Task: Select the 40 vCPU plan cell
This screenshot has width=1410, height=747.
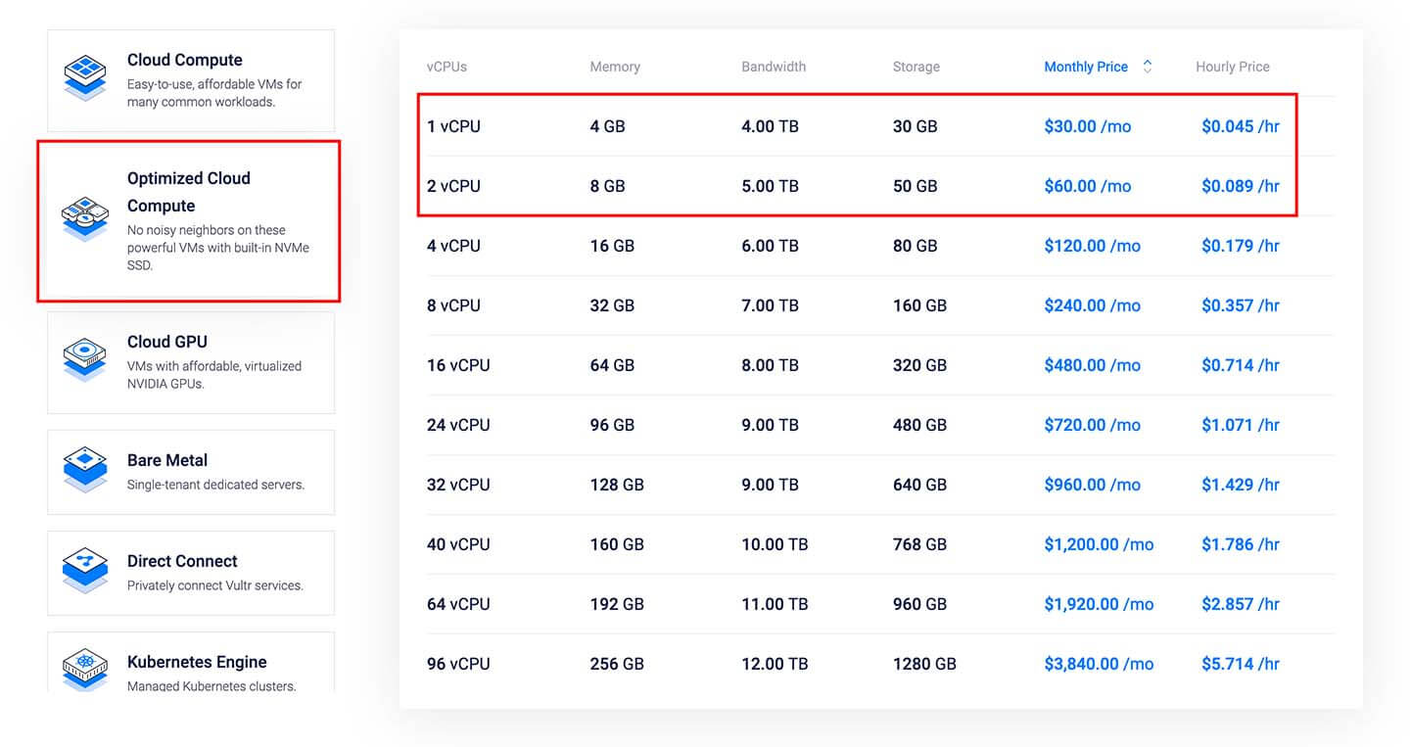Action: pos(458,544)
